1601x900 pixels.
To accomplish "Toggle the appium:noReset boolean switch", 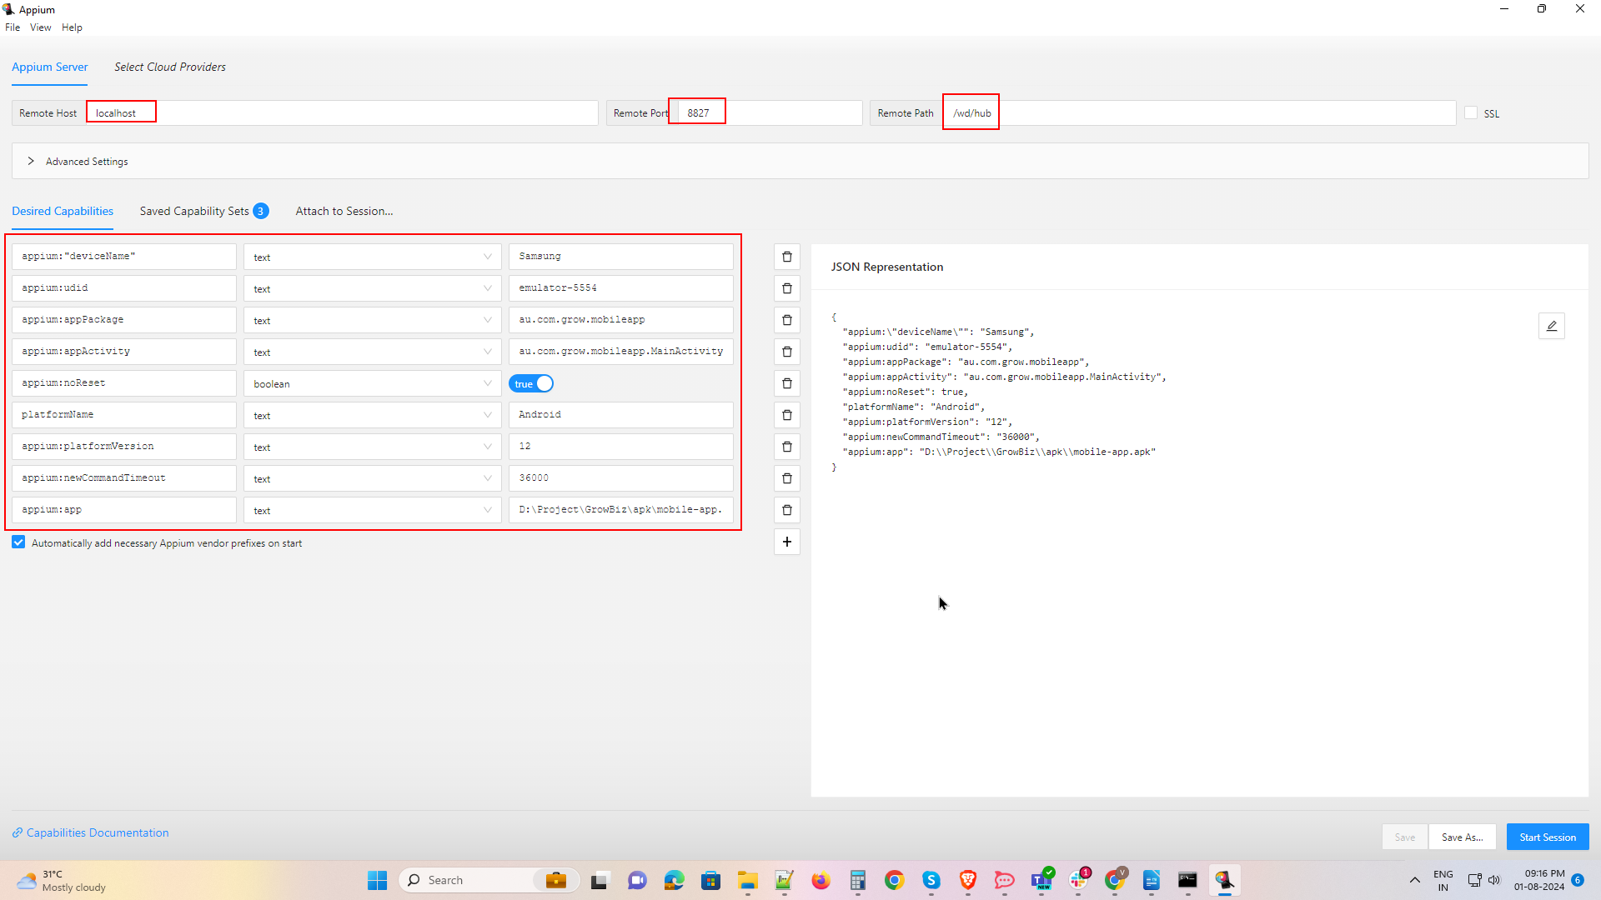I will [531, 384].
